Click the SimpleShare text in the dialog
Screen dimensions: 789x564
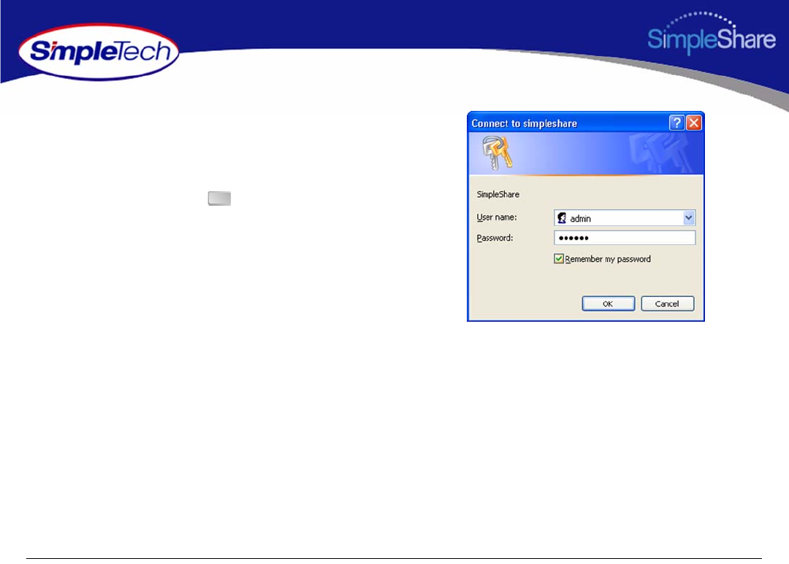pos(498,195)
